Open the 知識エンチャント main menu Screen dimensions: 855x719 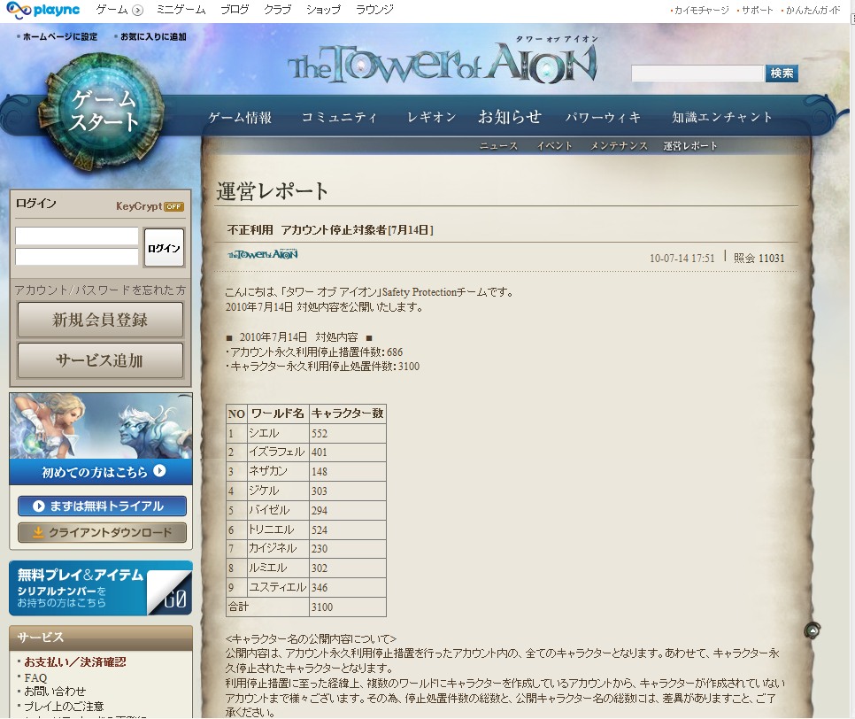(x=722, y=117)
